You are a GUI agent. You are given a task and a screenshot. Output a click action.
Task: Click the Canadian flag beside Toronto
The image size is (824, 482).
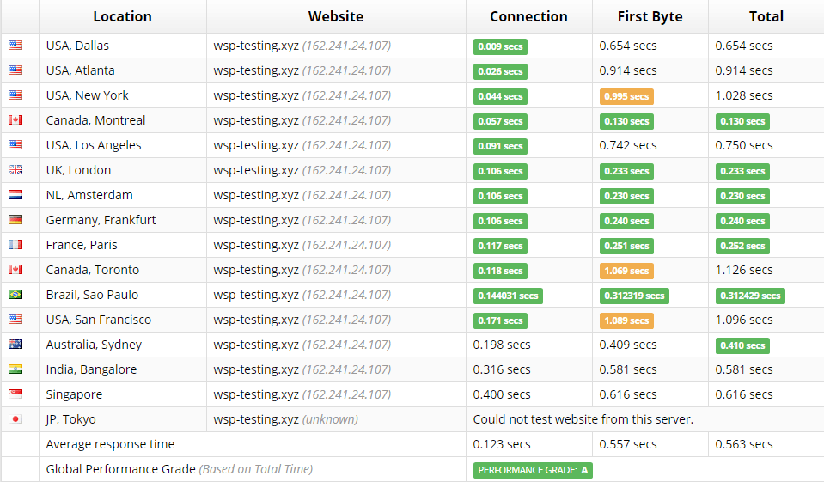pos(15,269)
